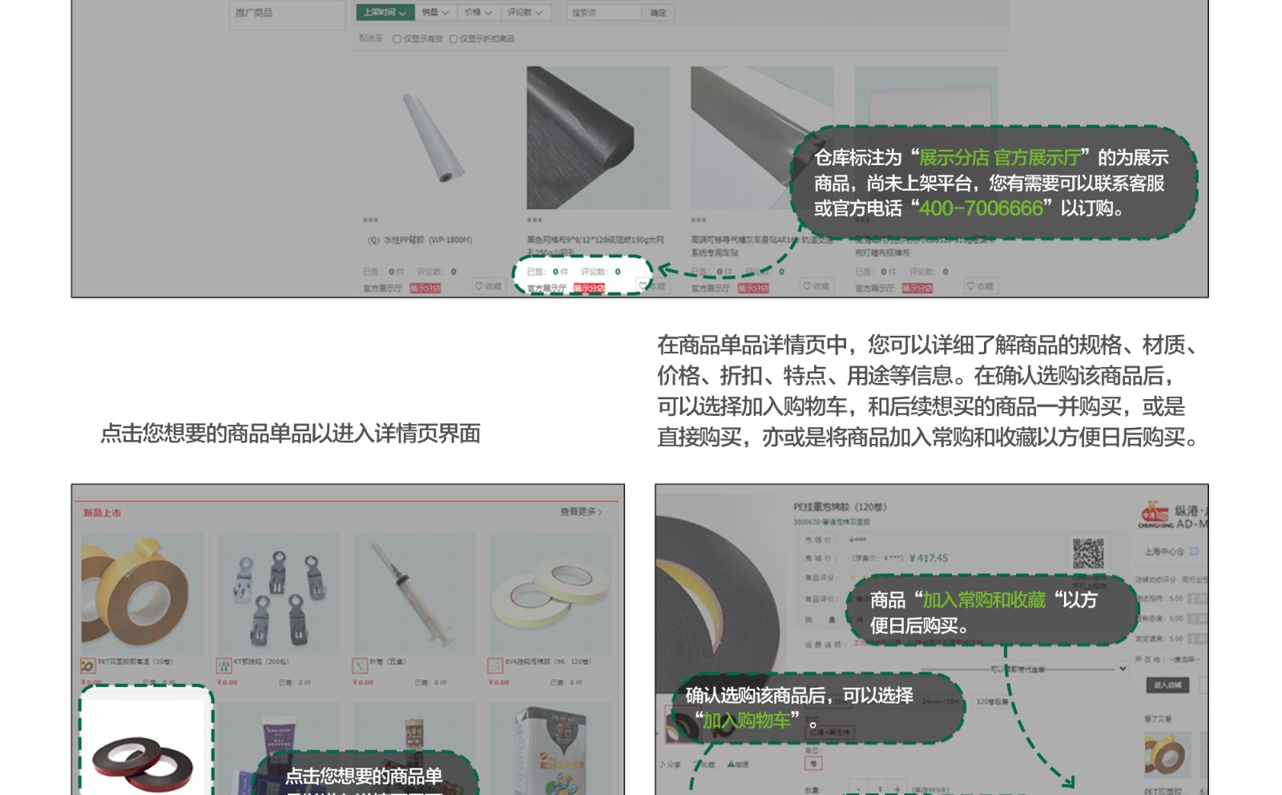Screen dimensions: 1282x795
Task: Click the chat icon beside 上海中心仓
Action: pos(1194,551)
